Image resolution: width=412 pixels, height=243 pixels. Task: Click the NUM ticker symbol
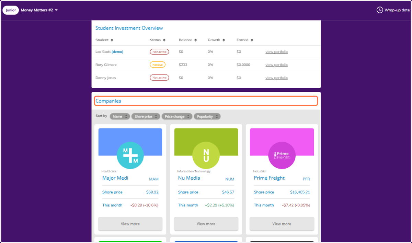pos(230,179)
